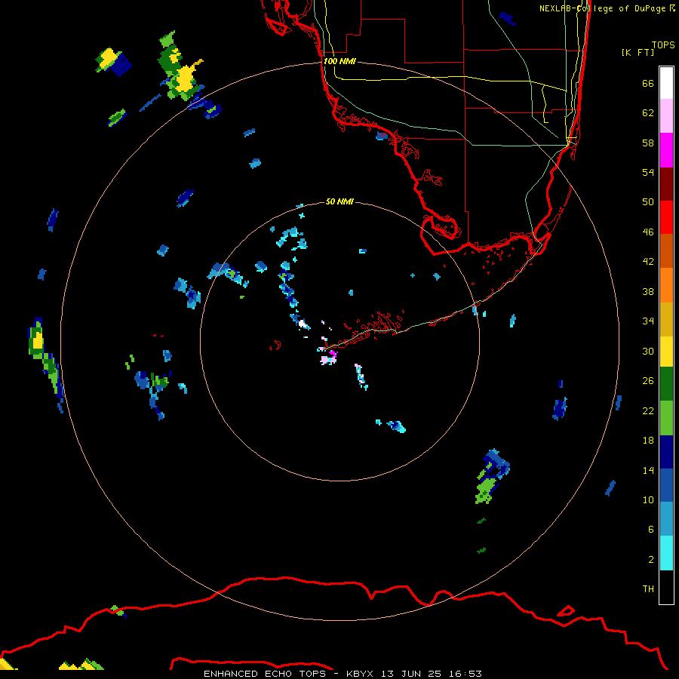The height and width of the screenshot is (679, 679).
Task: Click the white swatch in the tops legend
Action: 666,83
